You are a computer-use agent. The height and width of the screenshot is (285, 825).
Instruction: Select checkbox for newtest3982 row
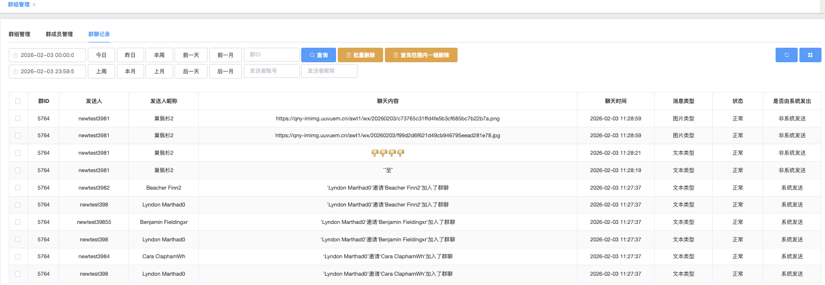tap(17, 188)
